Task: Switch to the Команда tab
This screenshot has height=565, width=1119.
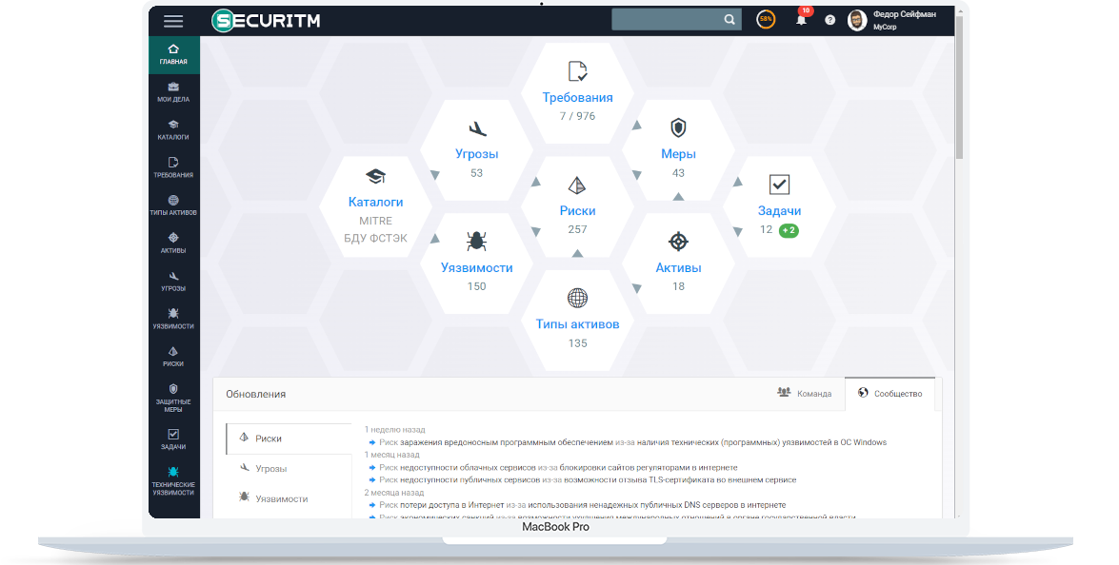Action: [x=805, y=392]
